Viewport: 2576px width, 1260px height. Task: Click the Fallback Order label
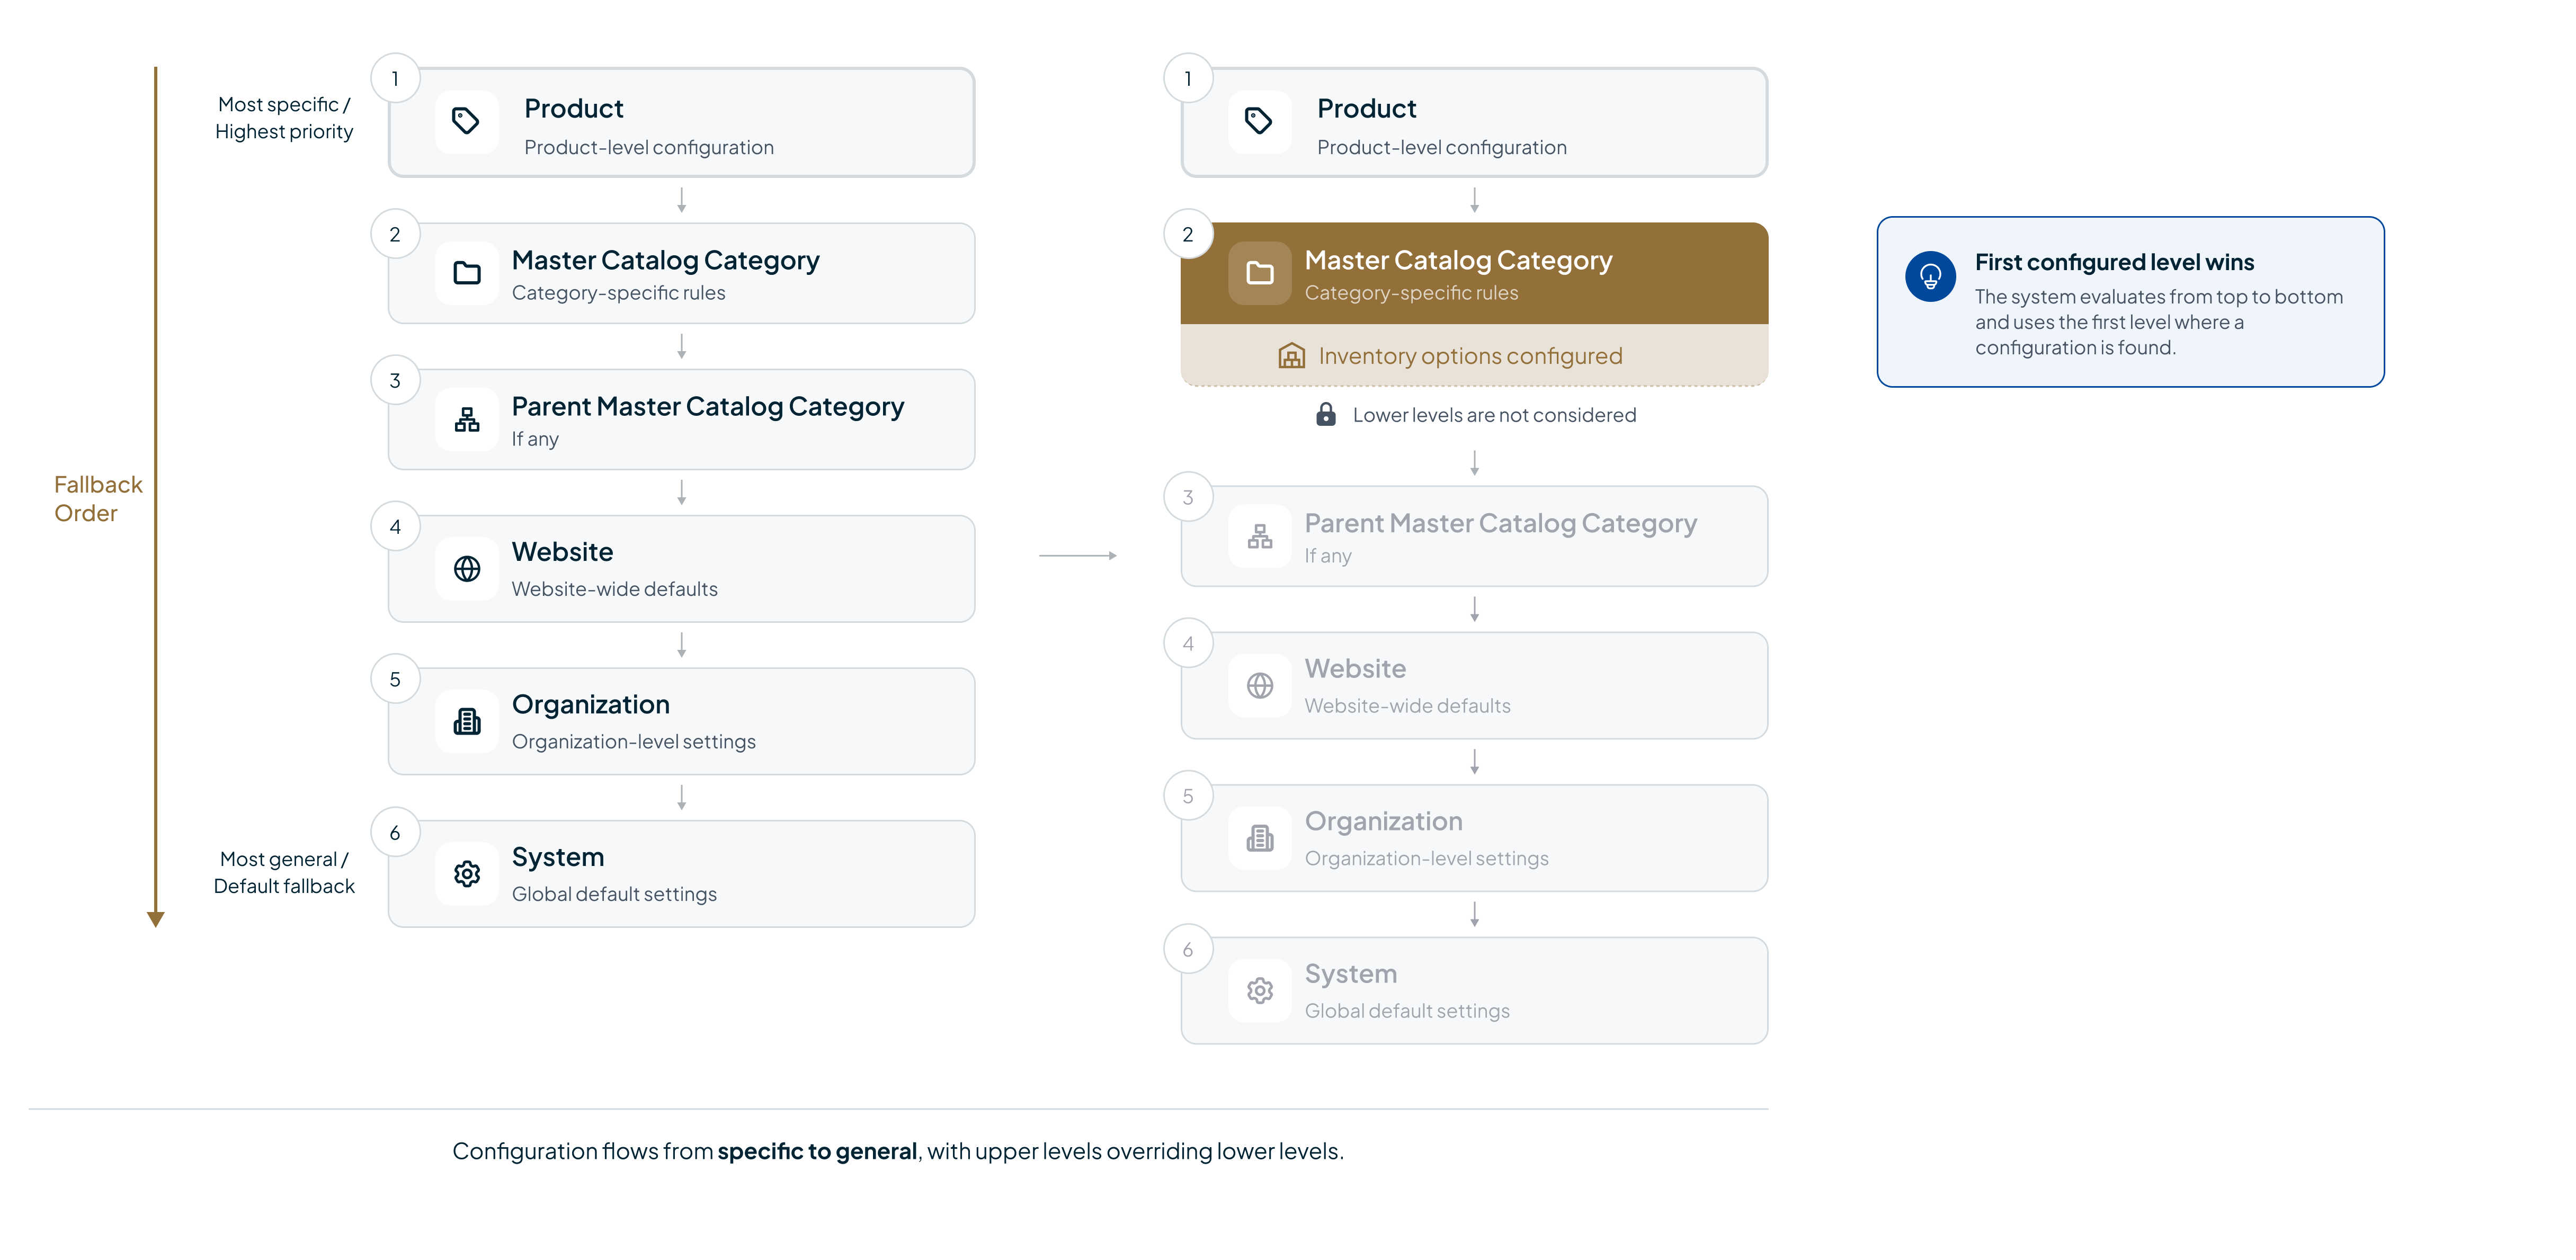[x=97, y=499]
